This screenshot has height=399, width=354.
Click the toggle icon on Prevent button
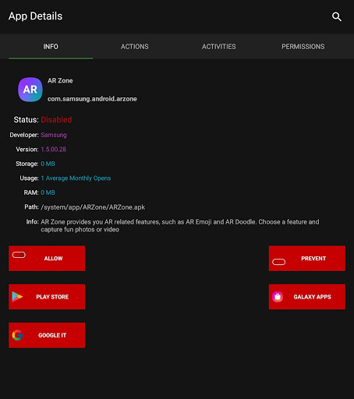tap(279, 262)
